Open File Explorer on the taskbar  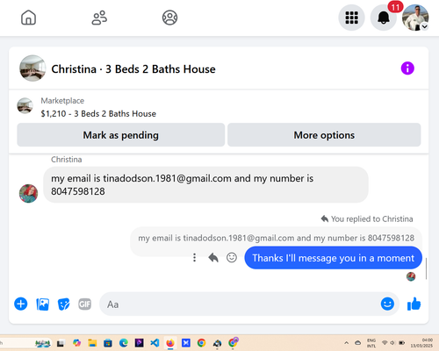[x=92, y=343]
